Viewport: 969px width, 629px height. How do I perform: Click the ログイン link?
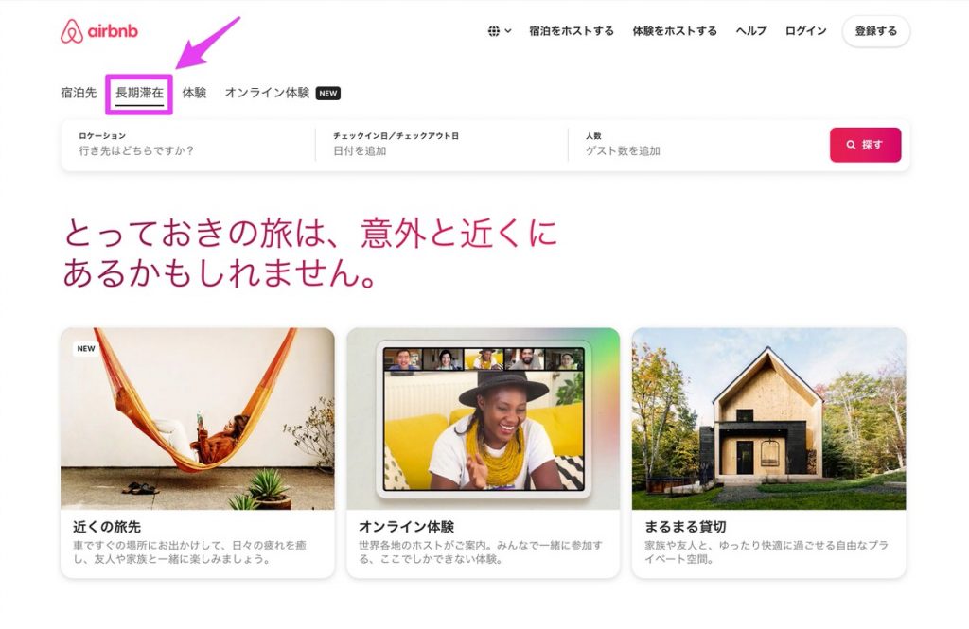click(805, 31)
